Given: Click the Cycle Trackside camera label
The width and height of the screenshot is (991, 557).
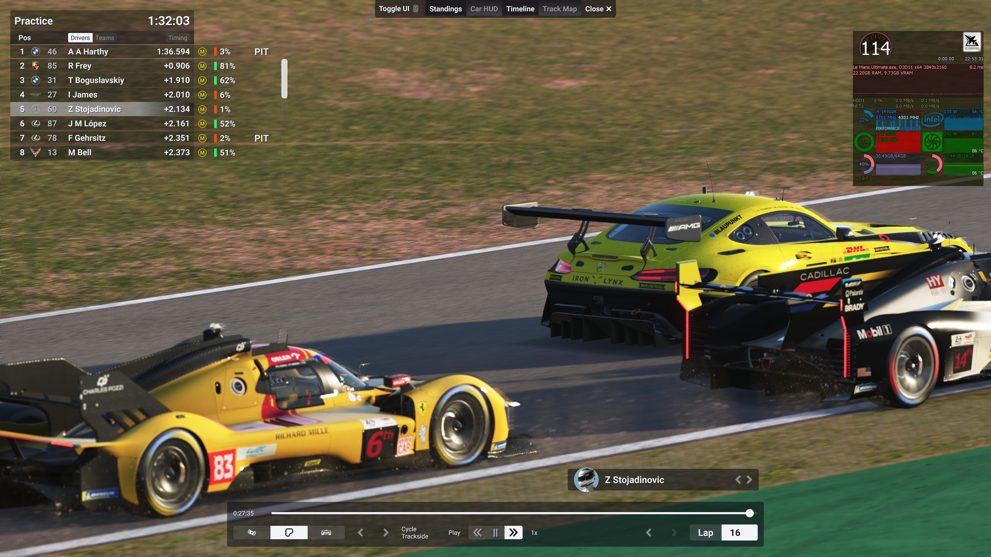Looking at the screenshot, I should (x=415, y=533).
